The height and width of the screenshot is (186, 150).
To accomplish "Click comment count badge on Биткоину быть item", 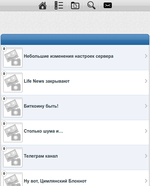I will point(4,99).
